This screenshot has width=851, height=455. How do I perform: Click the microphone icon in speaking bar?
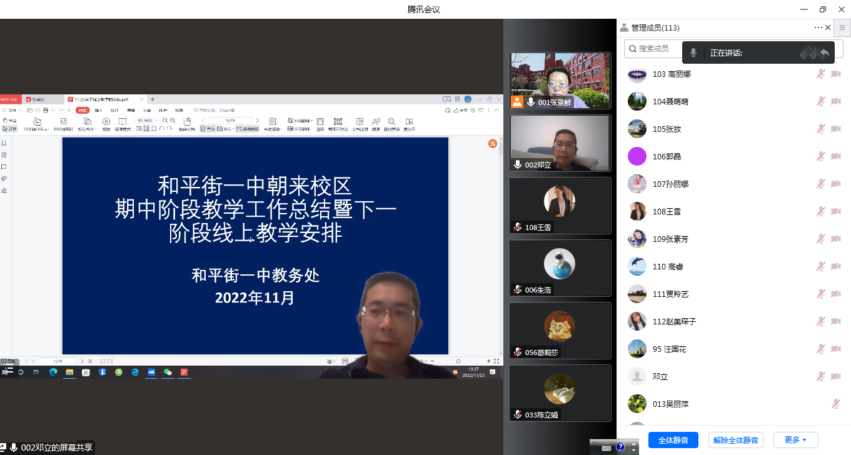[693, 53]
